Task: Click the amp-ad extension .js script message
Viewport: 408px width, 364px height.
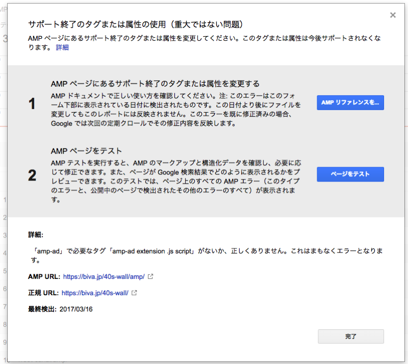Action: 206,255
